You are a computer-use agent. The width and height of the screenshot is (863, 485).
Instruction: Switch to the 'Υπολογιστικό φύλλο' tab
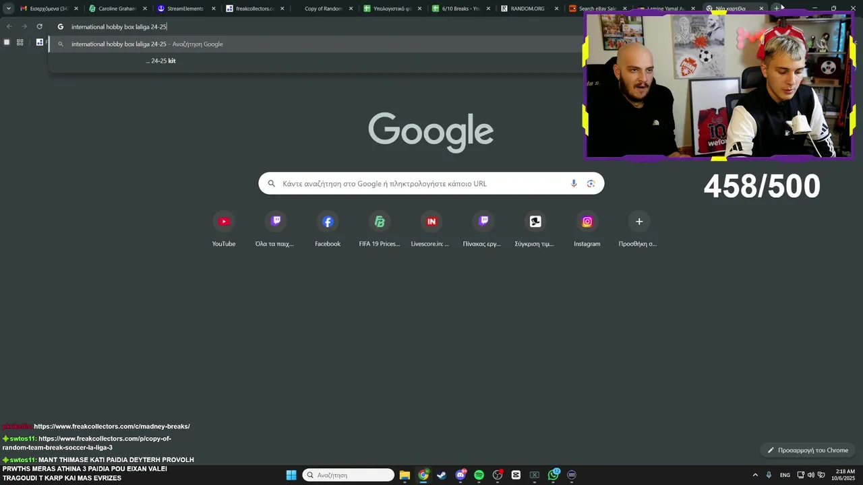[391, 8]
